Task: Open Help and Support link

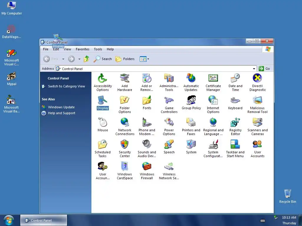Action: [x=62, y=113]
